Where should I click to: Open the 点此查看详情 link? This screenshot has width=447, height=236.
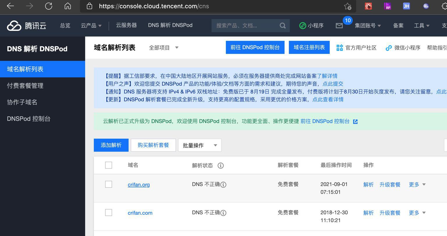[x=328, y=100]
